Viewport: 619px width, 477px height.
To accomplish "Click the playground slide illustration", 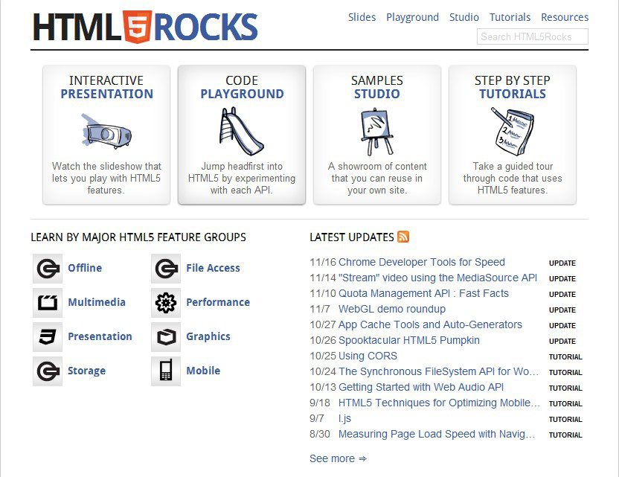I will point(241,131).
